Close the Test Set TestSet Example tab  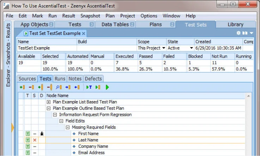[84, 33]
